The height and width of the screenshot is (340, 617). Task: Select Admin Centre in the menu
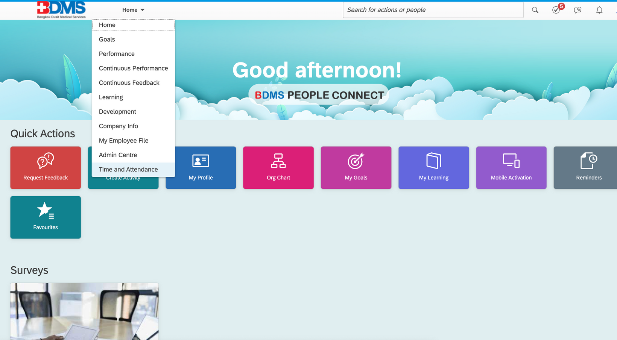(118, 155)
